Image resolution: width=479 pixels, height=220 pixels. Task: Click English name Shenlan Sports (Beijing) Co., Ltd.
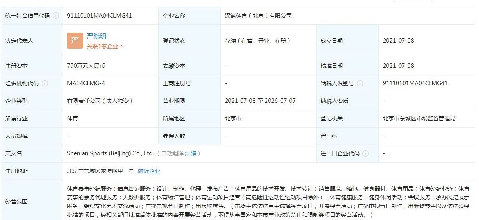click(110, 153)
